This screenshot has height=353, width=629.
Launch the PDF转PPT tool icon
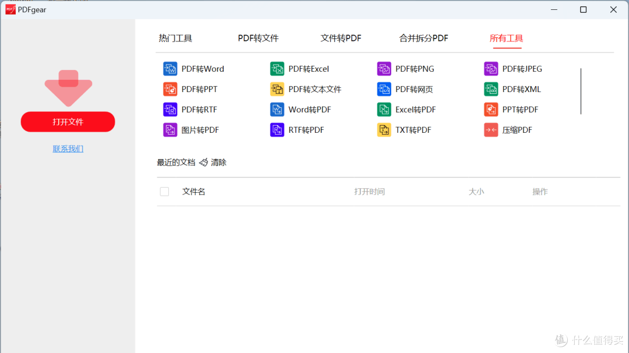(x=170, y=89)
